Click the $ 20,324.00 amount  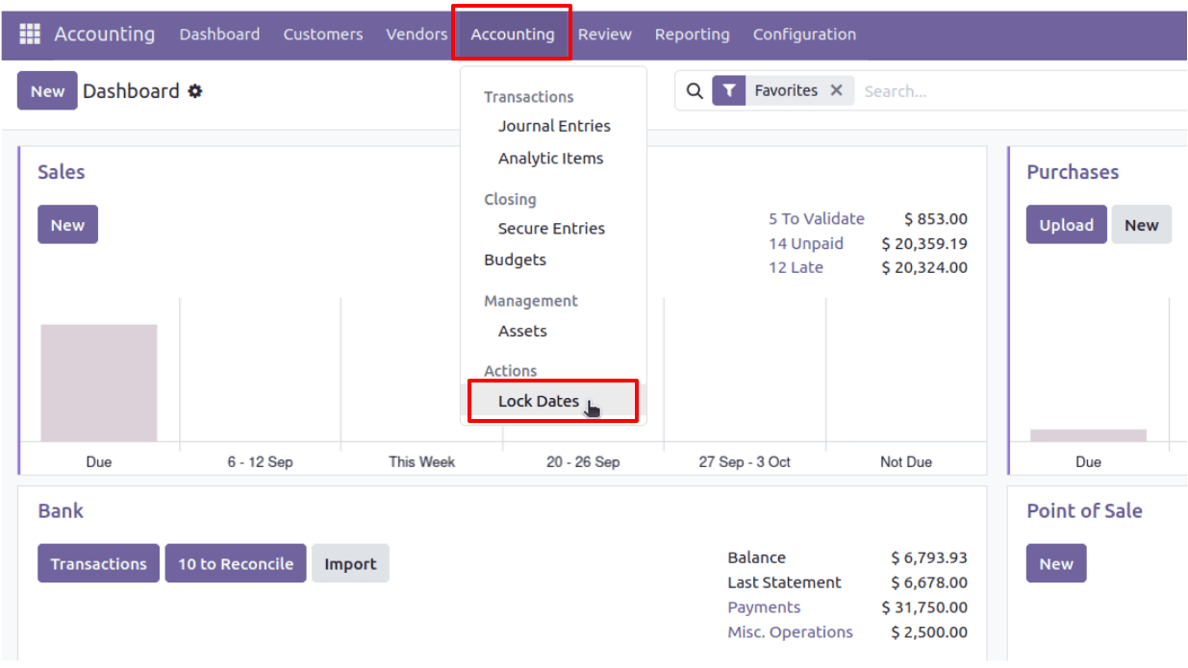[x=924, y=267]
